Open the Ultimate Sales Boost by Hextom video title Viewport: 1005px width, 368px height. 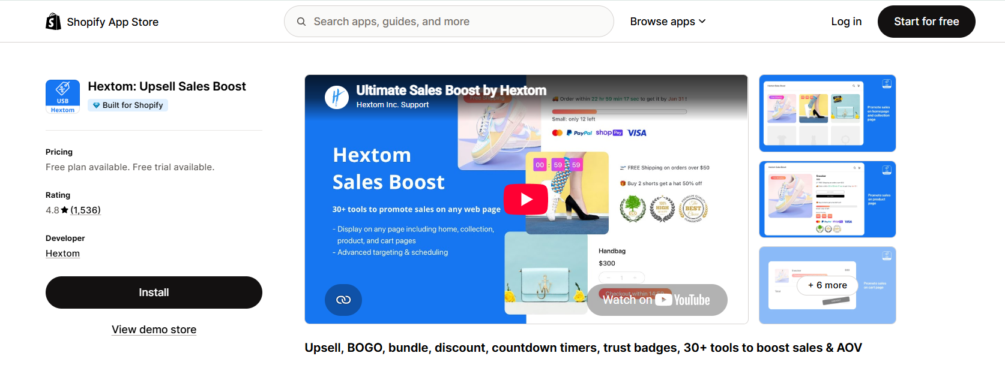click(x=451, y=91)
